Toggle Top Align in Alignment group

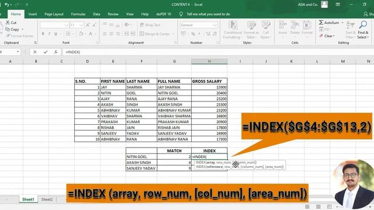[105, 24]
